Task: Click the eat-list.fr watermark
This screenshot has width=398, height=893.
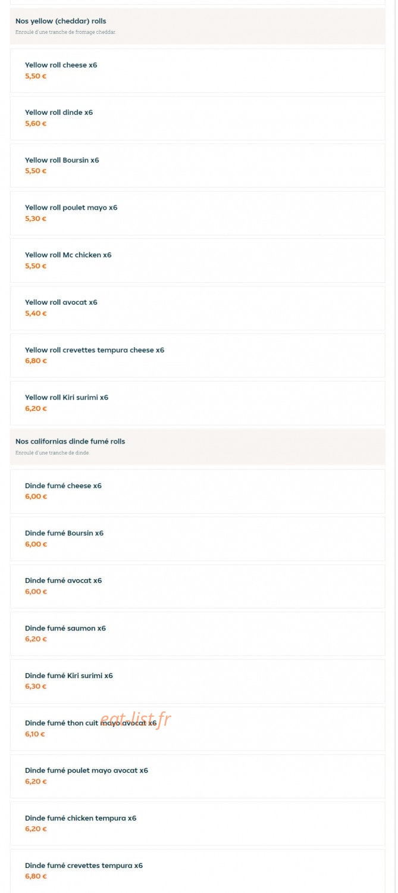Action: 135,720
